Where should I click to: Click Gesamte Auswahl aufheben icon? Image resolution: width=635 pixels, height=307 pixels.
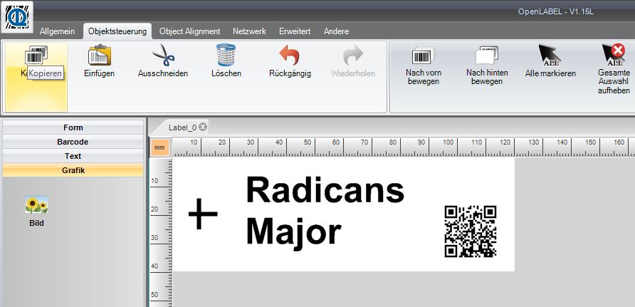[x=614, y=55]
